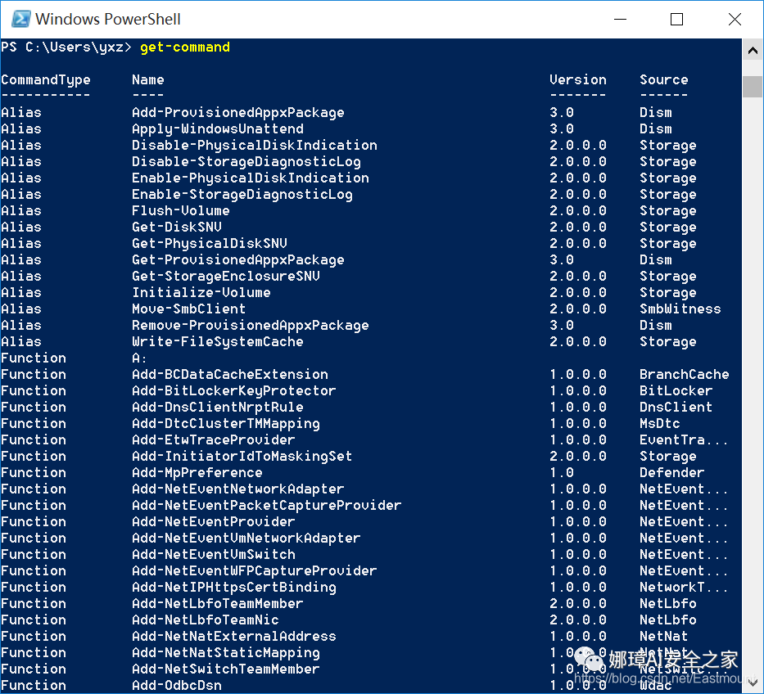
Task: Click the PowerShell icon in the title bar
Action: (21, 19)
